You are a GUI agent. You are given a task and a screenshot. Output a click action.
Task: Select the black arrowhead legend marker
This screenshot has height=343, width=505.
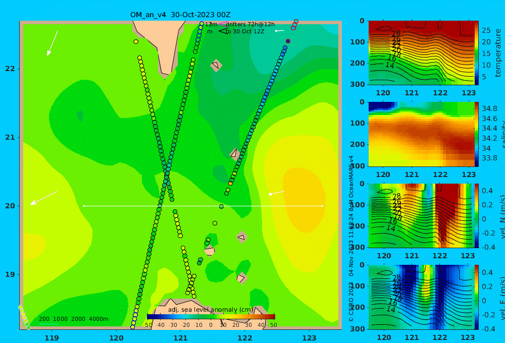click(x=223, y=31)
